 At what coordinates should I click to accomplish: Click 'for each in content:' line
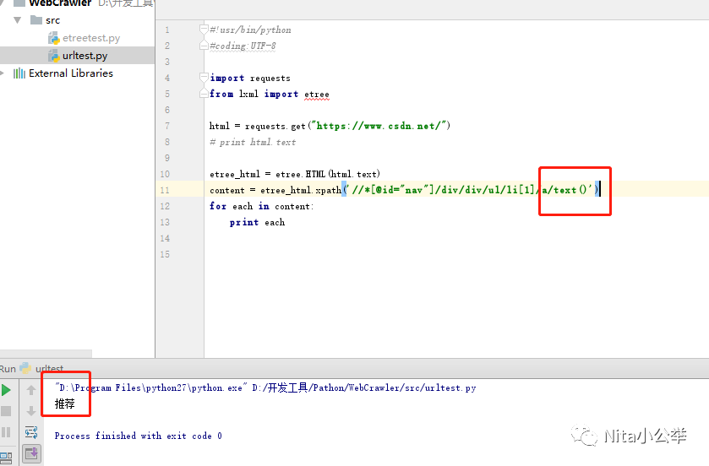[261, 206]
